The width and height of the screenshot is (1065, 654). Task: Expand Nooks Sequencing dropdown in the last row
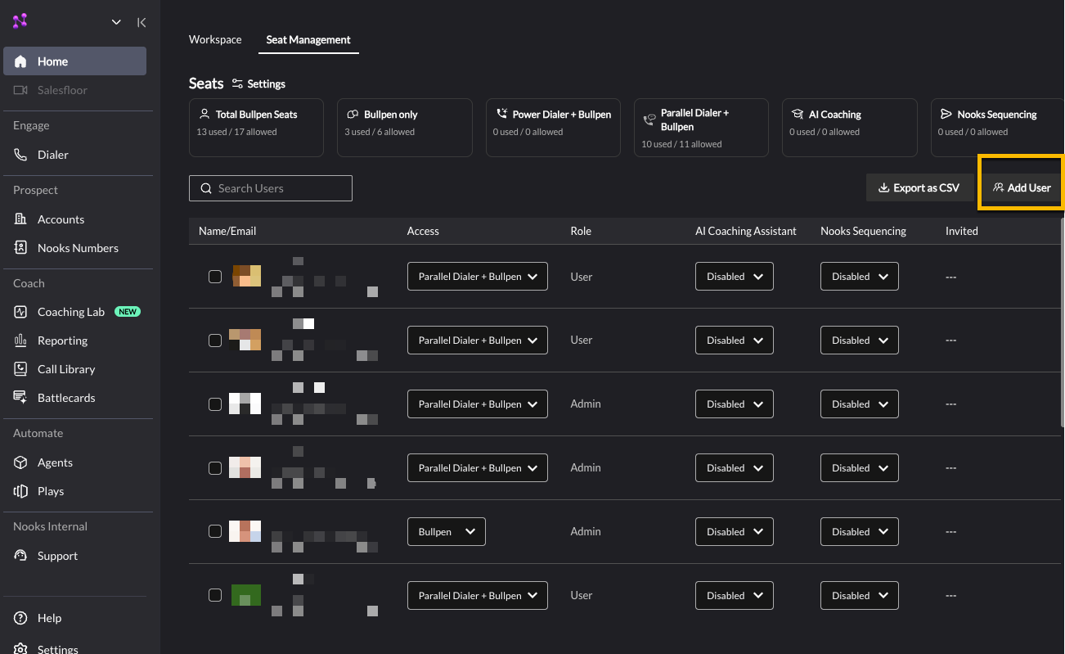click(x=860, y=596)
